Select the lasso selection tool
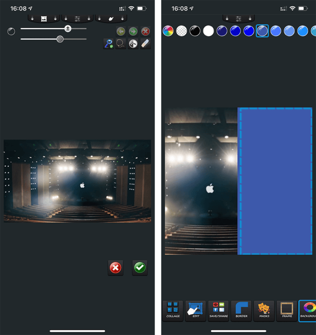Viewport: 316px width, 335px height. [121, 44]
